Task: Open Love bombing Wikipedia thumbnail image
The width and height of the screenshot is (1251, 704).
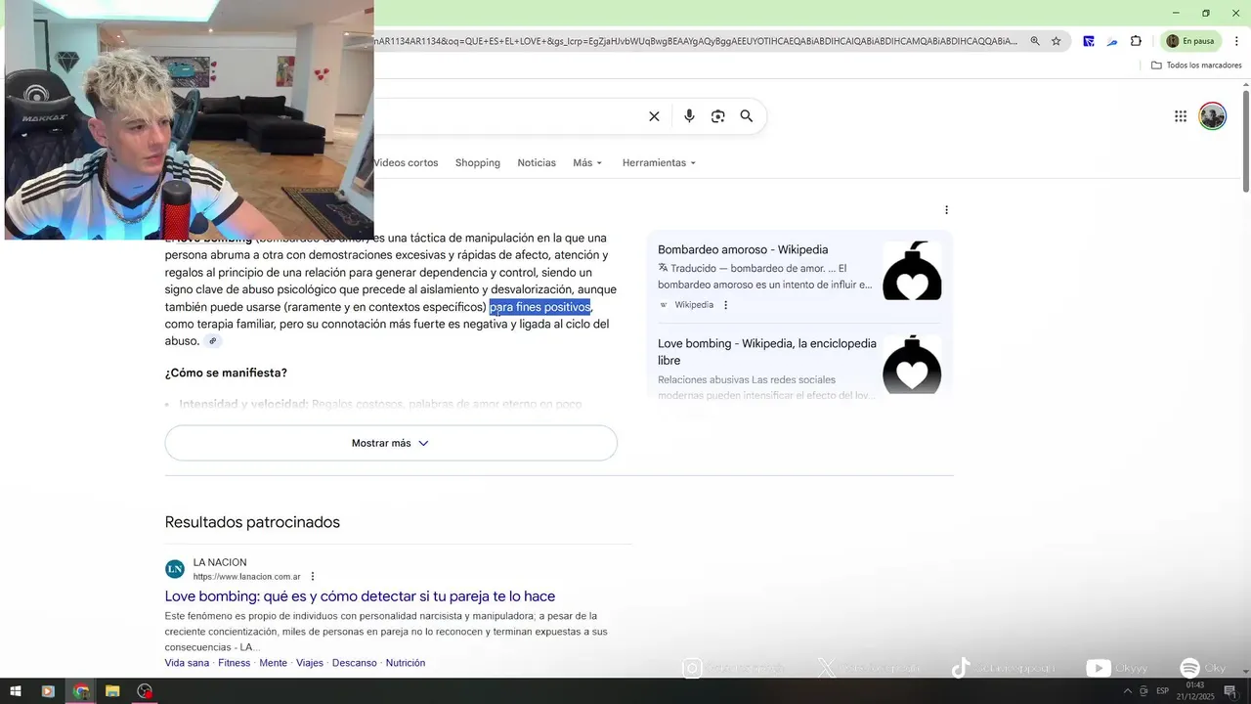Action: click(x=912, y=365)
